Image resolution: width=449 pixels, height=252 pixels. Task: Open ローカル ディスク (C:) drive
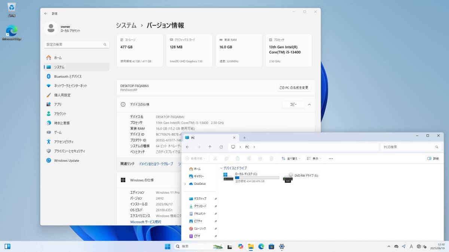coord(251,177)
